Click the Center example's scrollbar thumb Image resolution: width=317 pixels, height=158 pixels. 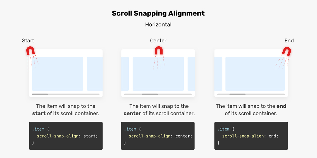tap(150, 94)
